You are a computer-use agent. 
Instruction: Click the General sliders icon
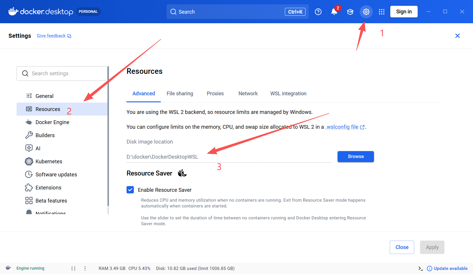[x=29, y=96]
